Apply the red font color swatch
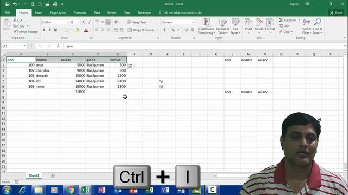 [x=86, y=30]
